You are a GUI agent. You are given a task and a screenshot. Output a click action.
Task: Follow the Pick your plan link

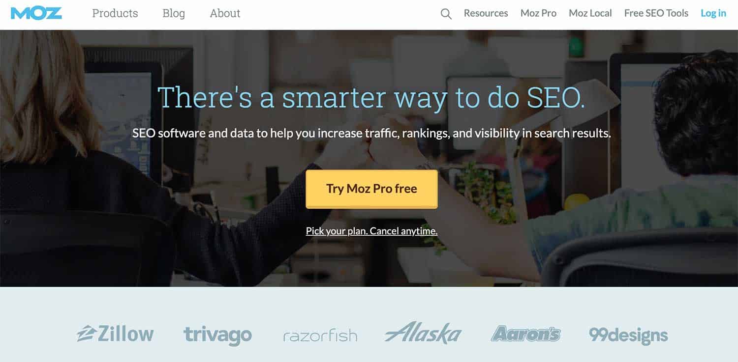(371, 231)
